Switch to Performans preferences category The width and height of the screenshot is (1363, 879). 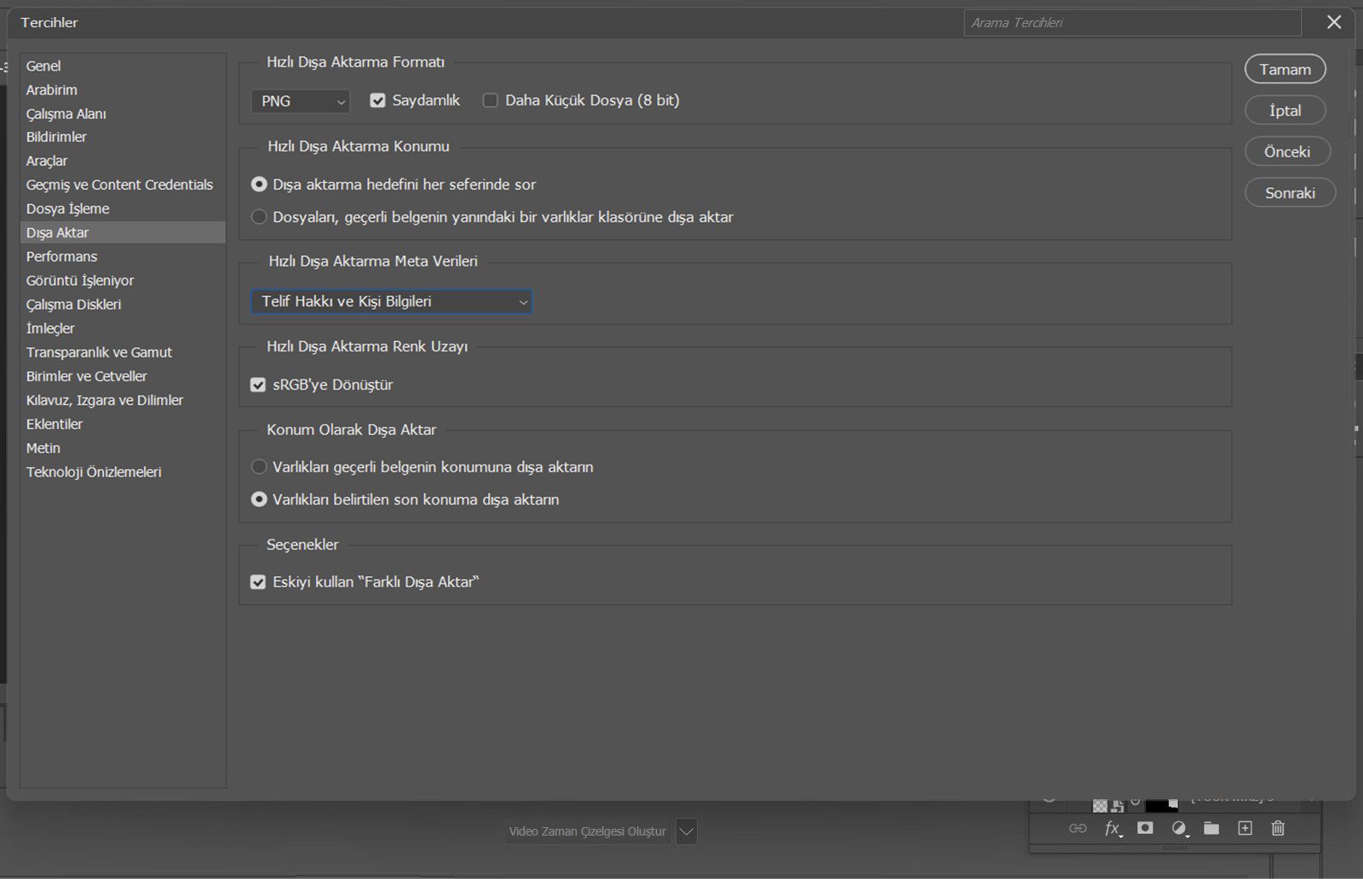point(61,256)
